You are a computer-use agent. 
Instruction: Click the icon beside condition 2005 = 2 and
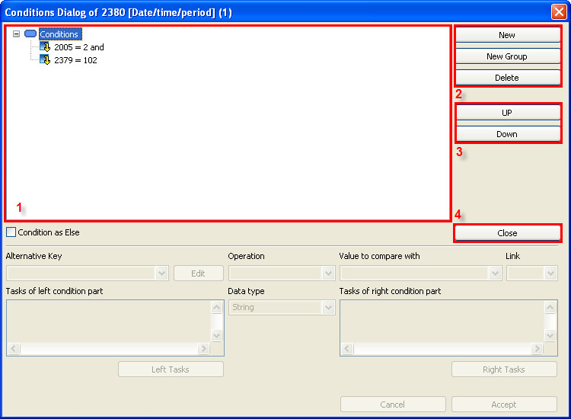[45, 47]
